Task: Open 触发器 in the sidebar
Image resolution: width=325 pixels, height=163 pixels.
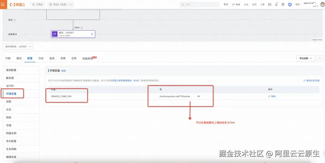Action: [21, 78]
